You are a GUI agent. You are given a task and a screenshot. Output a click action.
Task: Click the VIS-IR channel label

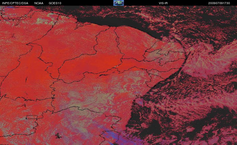163,3
